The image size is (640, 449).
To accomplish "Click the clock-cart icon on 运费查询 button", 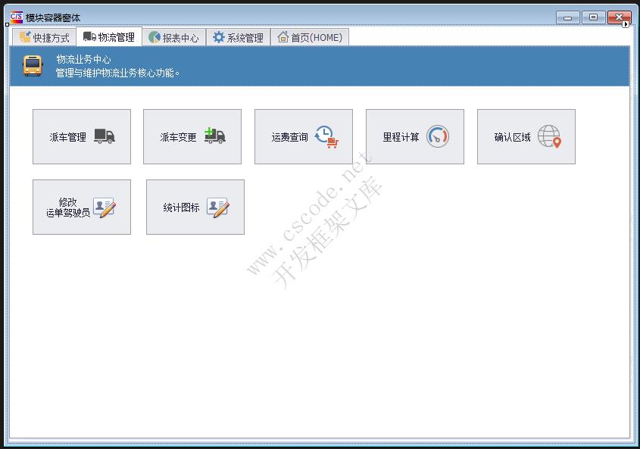I will [326, 136].
